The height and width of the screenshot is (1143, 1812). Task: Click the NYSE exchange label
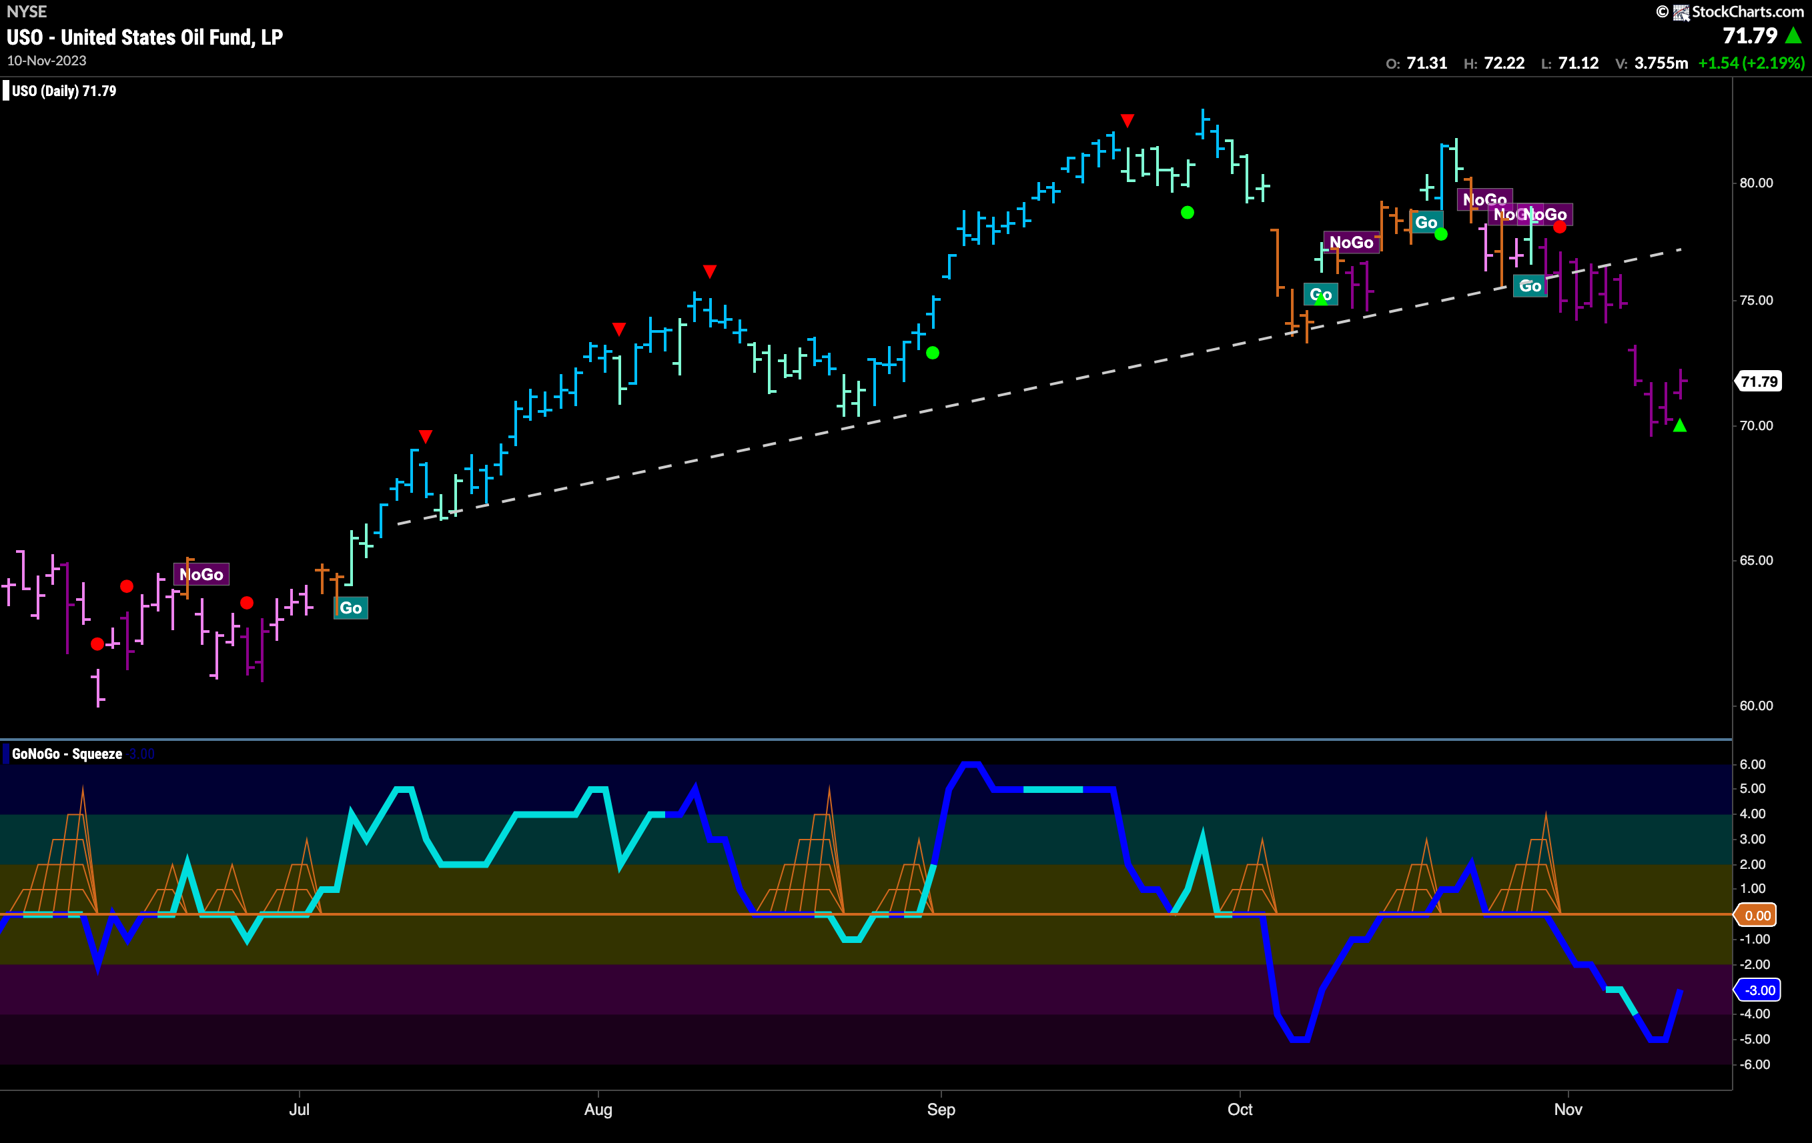point(27,11)
